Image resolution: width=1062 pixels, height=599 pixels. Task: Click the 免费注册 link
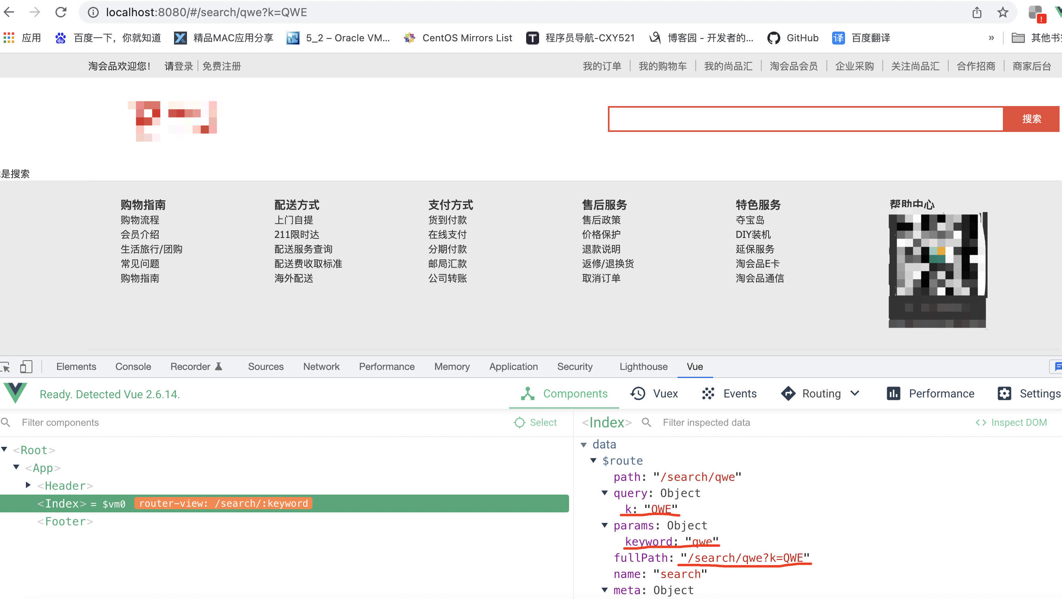[x=221, y=66]
